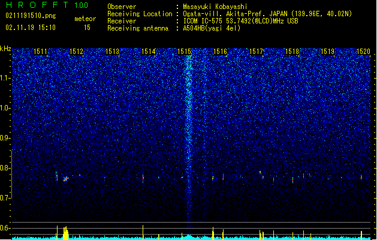
Task: Select the kHz axis unit label
Action: tap(5, 49)
